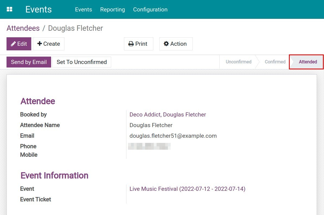
Task: Click the Edit pencil button
Action: (19, 44)
